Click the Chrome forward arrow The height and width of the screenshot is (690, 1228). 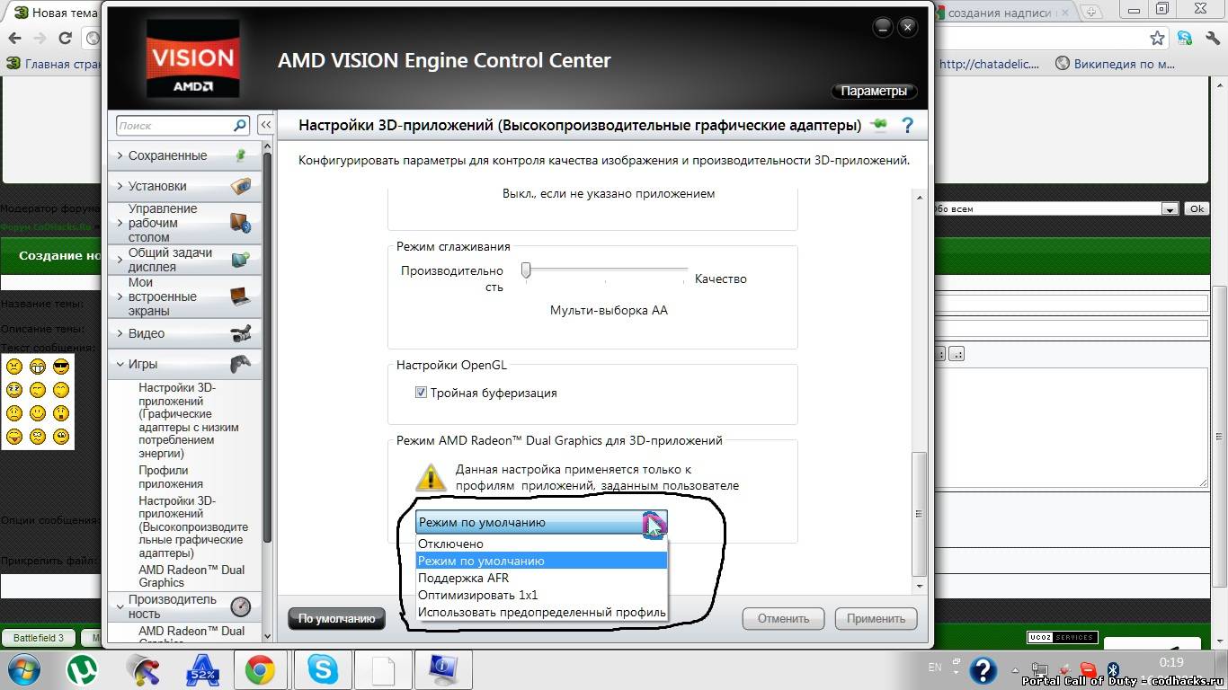tap(40, 38)
